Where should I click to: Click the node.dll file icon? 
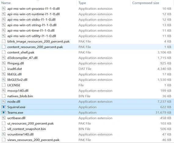click(x=4, y=101)
